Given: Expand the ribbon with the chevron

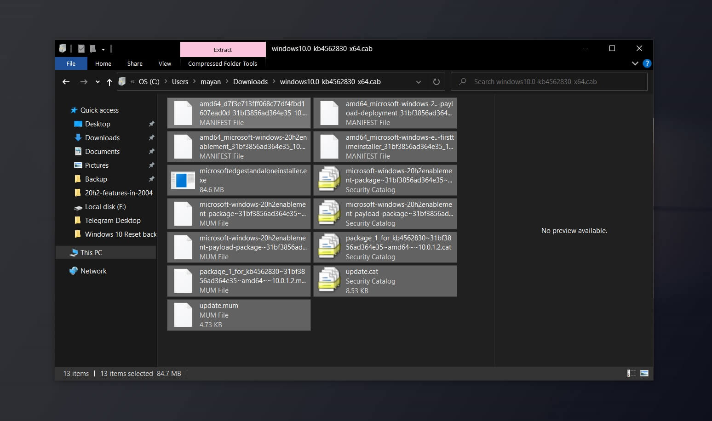Looking at the screenshot, I should (x=635, y=63).
